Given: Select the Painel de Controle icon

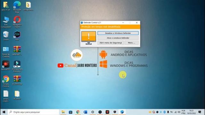Looking at the screenshot, I should click(x=6, y=52).
